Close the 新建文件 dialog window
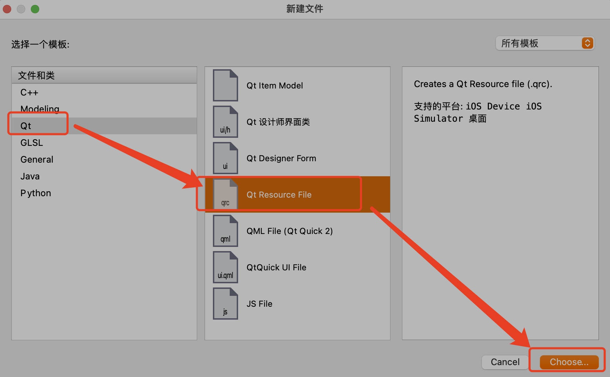 [7, 9]
